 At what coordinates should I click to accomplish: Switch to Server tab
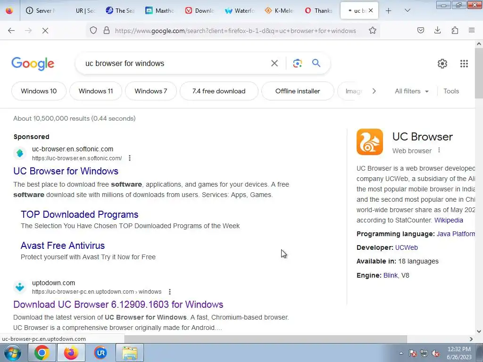point(41,11)
